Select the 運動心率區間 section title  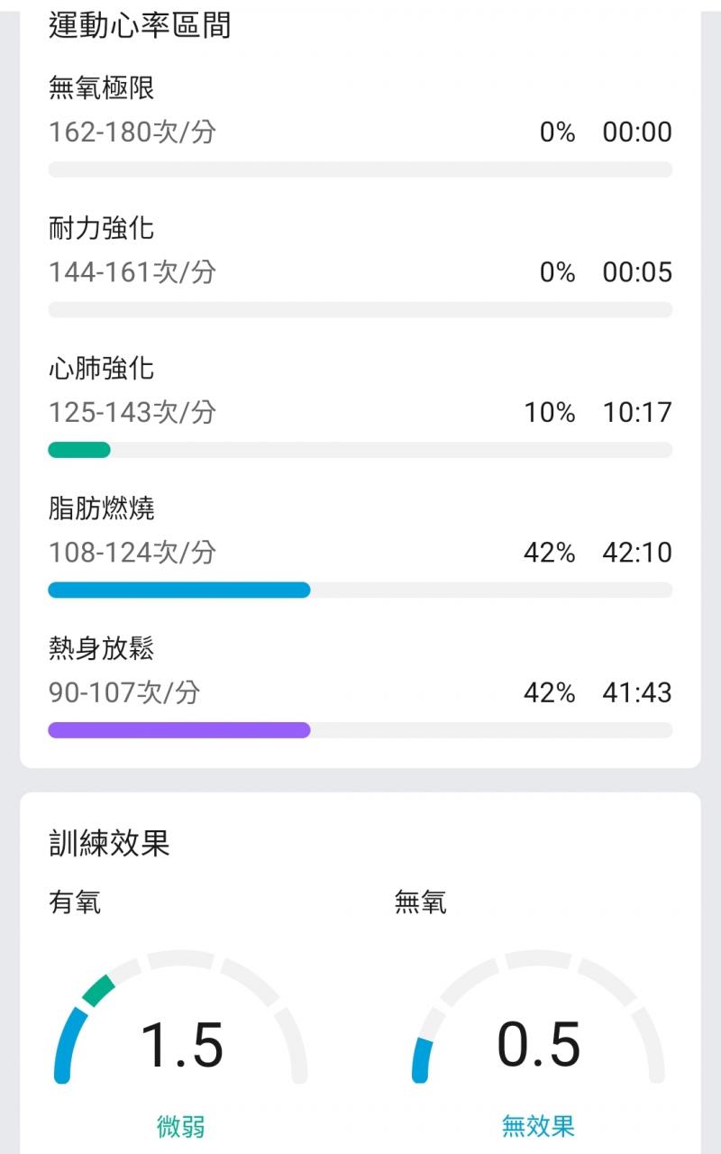(x=140, y=25)
